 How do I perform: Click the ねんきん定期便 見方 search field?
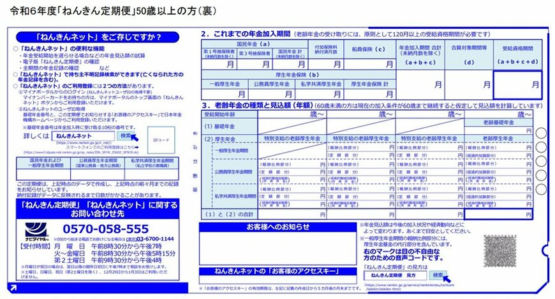click(396, 275)
